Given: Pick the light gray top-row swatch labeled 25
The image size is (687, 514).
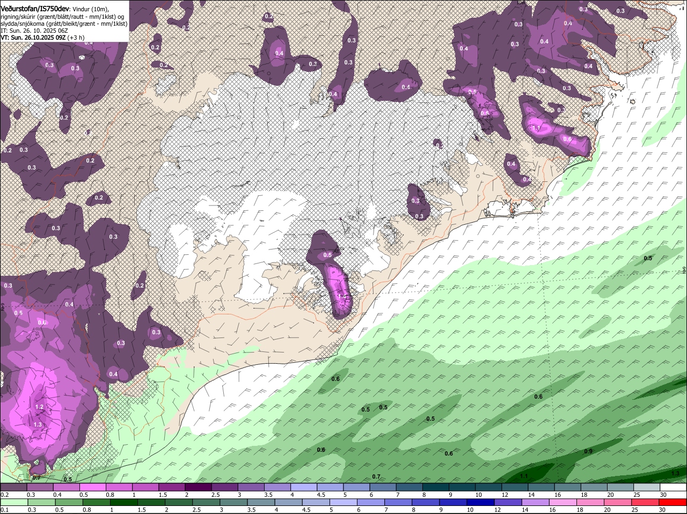Looking at the screenshot, I should [x=647, y=488].
